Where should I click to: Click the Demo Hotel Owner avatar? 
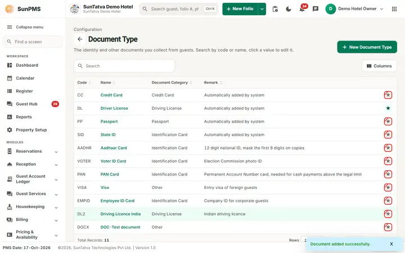click(330, 9)
